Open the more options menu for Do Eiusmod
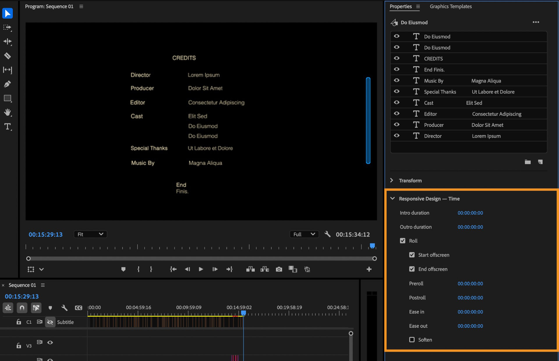This screenshot has width=559, height=361. pos(536,22)
